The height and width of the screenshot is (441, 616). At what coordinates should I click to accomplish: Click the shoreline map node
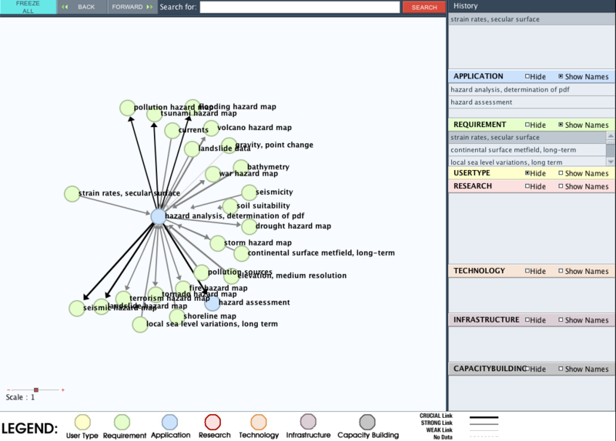coord(176,316)
